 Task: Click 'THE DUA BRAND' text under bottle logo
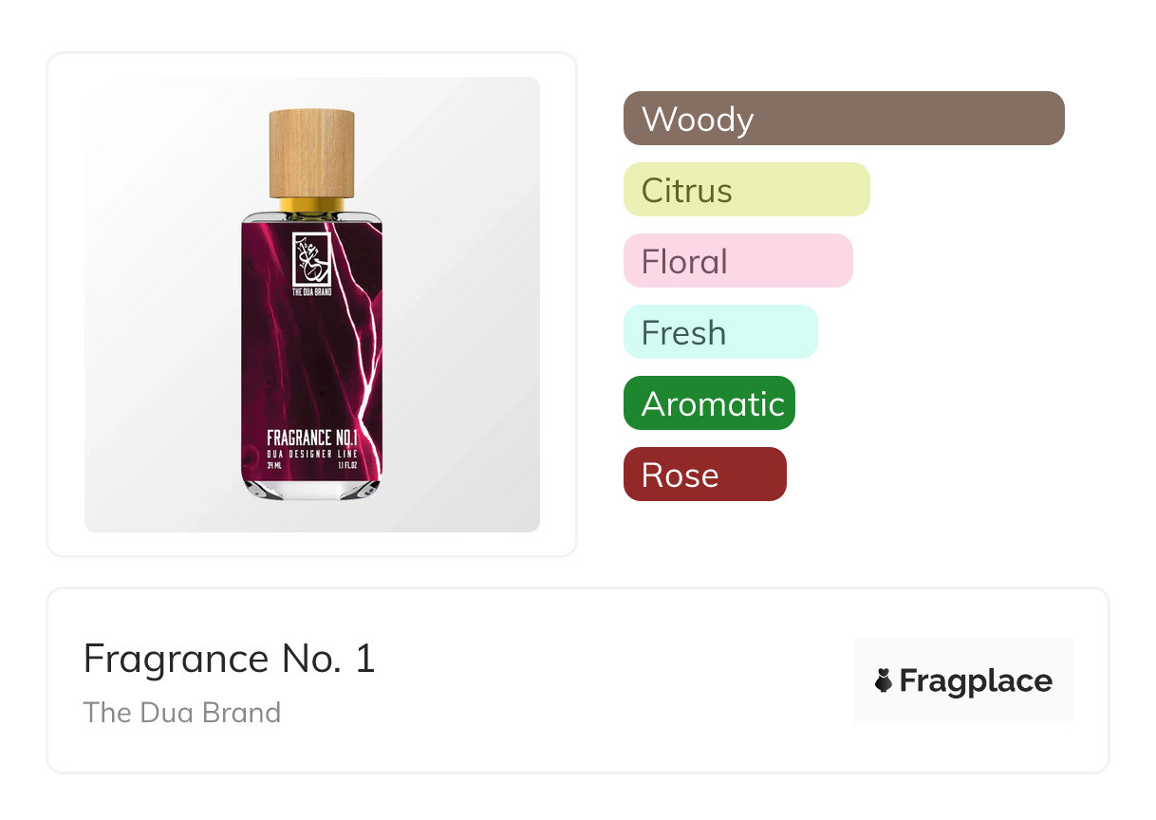coord(310,292)
